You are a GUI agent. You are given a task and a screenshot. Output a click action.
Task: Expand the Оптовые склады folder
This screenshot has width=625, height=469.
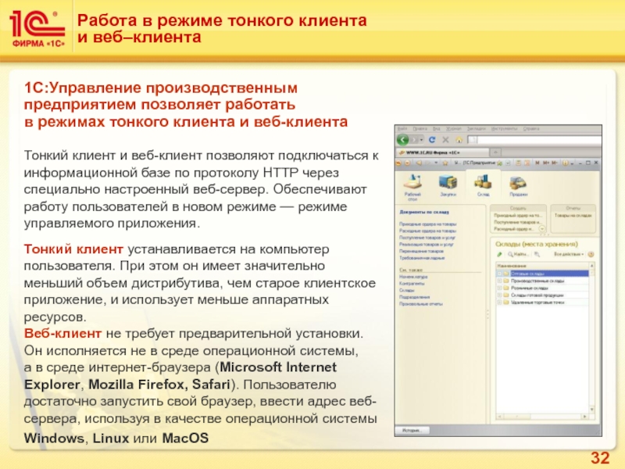(499, 274)
